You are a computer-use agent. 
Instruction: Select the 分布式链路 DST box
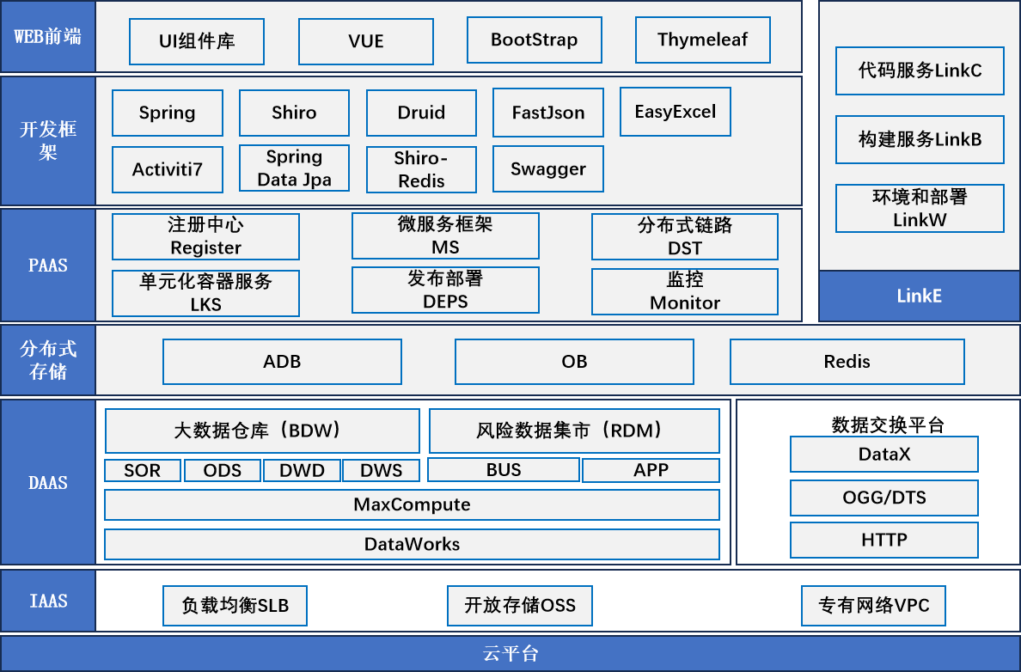685,236
